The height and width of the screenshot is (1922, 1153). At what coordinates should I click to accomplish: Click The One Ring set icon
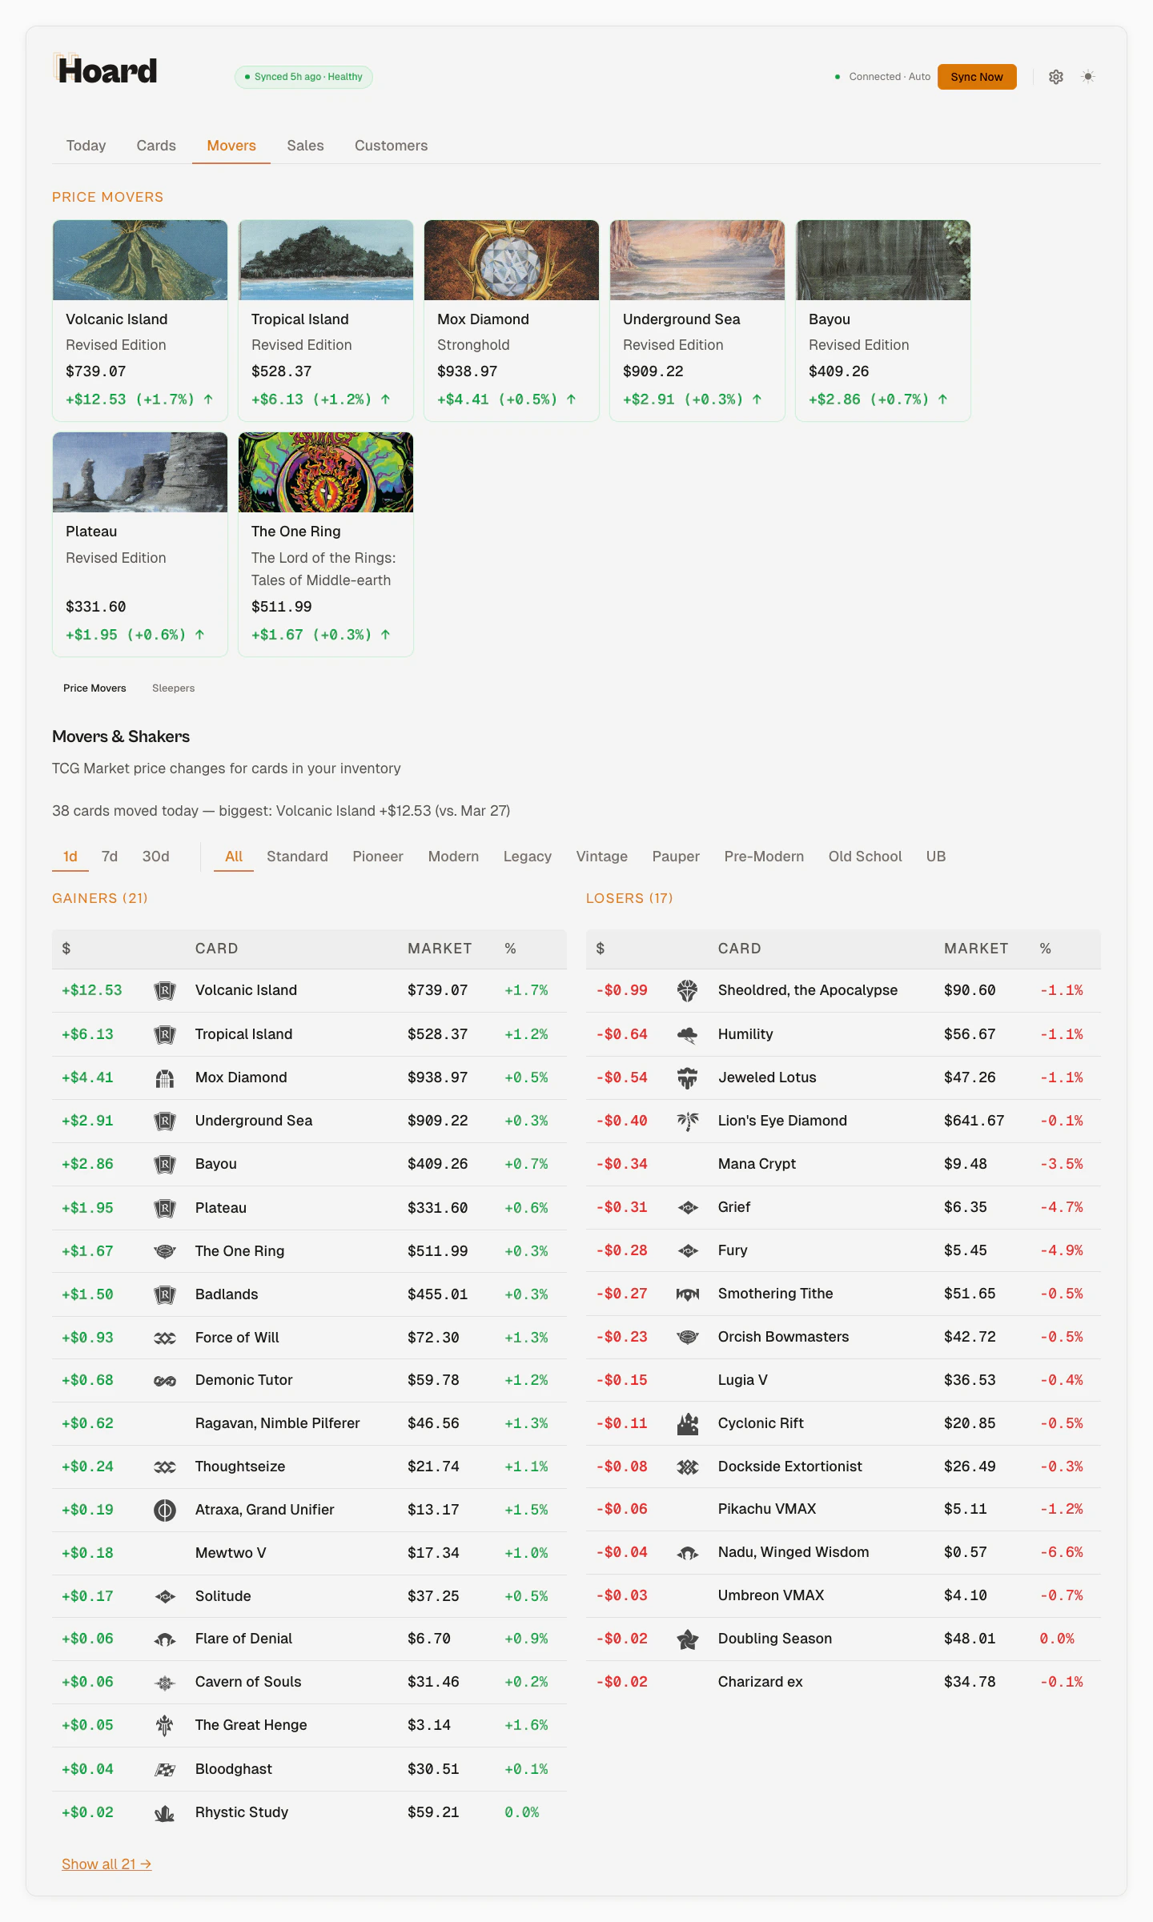165,1251
